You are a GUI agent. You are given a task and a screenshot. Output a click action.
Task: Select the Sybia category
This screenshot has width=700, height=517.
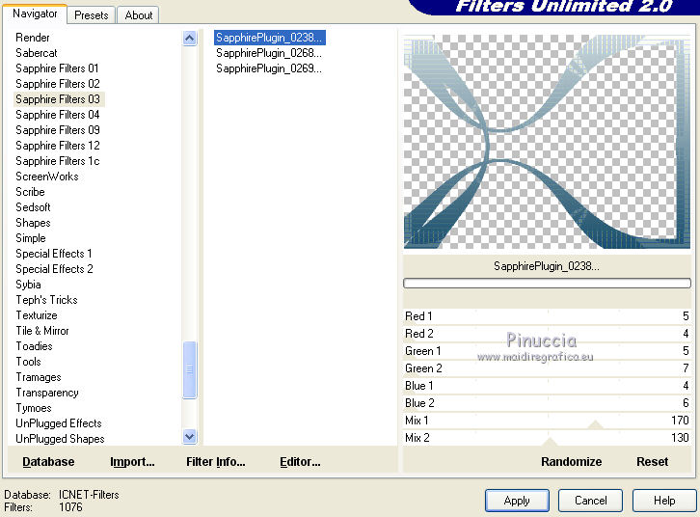click(28, 285)
